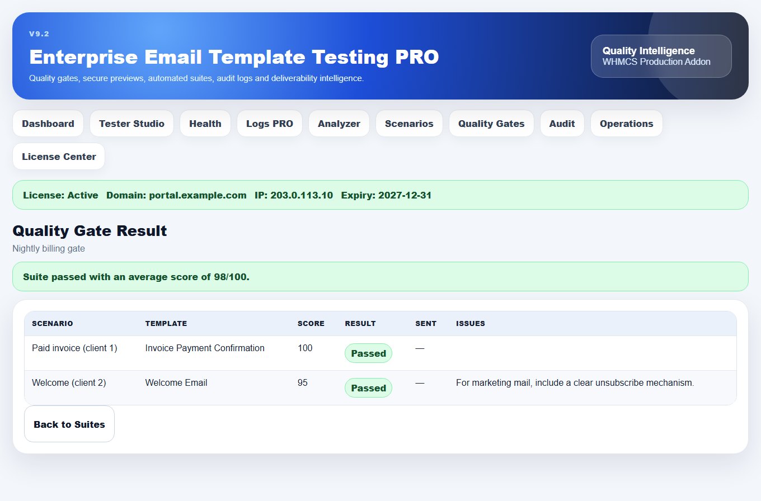Click the 'Nightly billing gate' subtitle

pos(49,248)
